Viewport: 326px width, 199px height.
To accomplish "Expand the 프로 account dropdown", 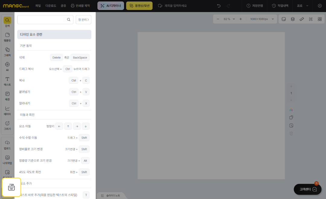I will (x=303, y=6).
